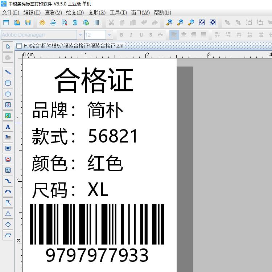272x272 pixels.
Task: Save the label with the floppy icon
Action: click(28, 22)
